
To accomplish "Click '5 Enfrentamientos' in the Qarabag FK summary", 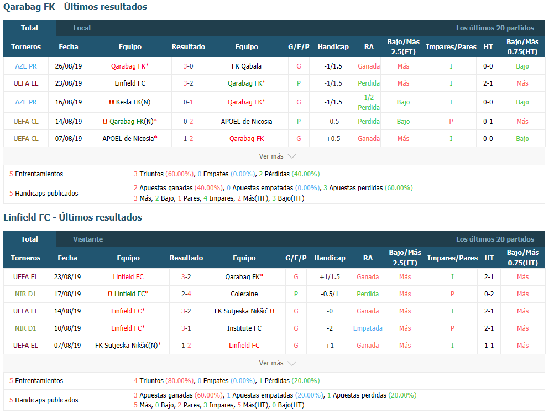I will 36,174.
